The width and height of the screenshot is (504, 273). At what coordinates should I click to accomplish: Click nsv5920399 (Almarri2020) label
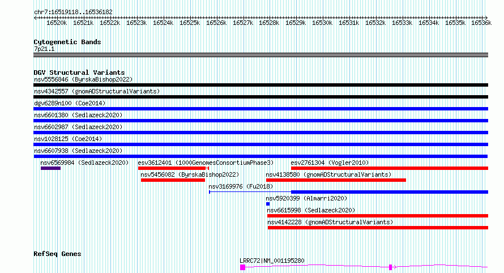(306, 198)
